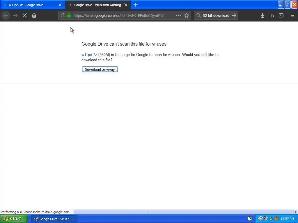Click the tray icon with the red X
This screenshot has width=298, height=223.
point(266,219)
